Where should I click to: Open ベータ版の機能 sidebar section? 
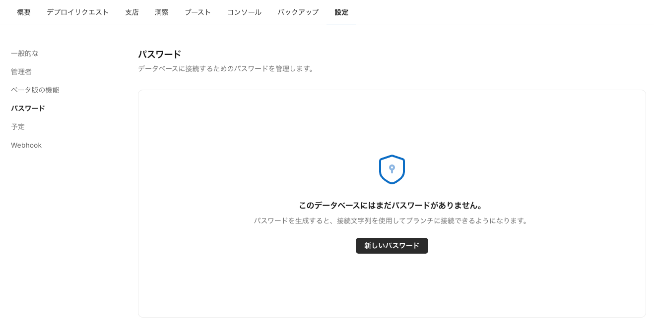35,90
